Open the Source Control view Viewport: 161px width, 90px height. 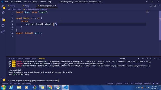[x=3, y=19]
